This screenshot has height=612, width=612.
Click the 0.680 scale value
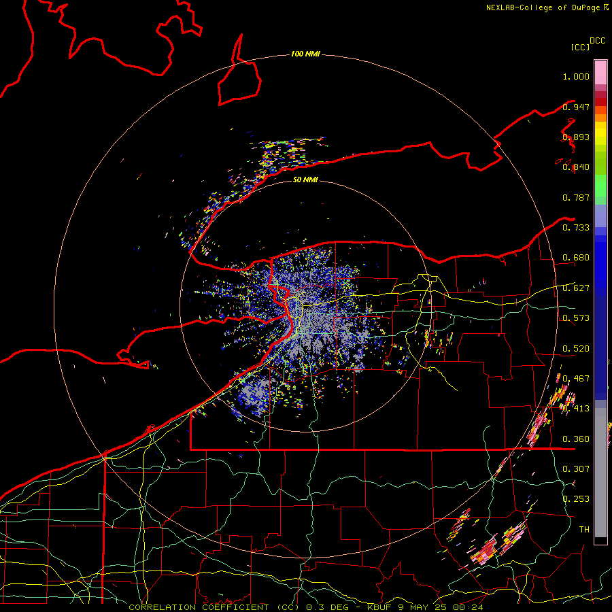pyautogui.click(x=576, y=258)
